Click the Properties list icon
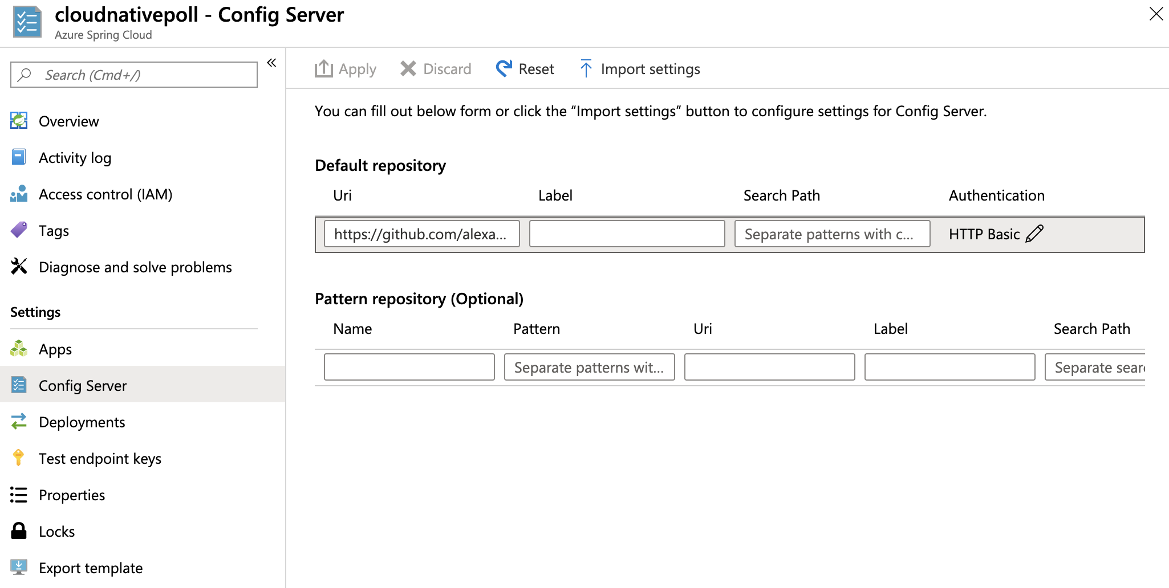Screen dimensions: 1169x588 19,495
